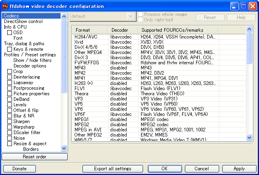This screenshot has width=259, height=175.
Task: Enable the Sharpen filter checkbox
Action: coord(10,121)
